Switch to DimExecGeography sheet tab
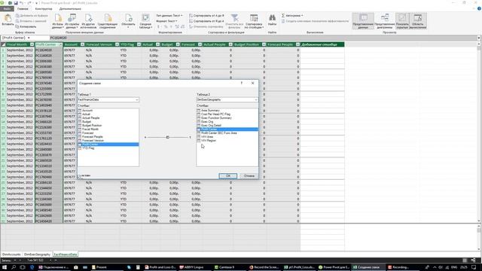 pos(37,254)
